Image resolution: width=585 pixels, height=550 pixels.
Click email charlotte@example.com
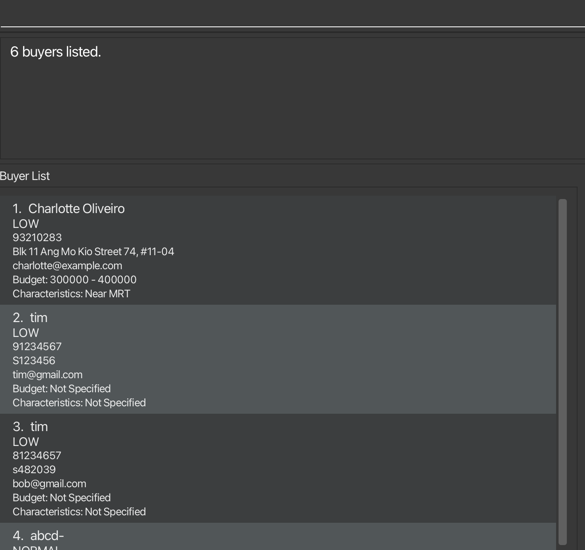pos(67,266)
